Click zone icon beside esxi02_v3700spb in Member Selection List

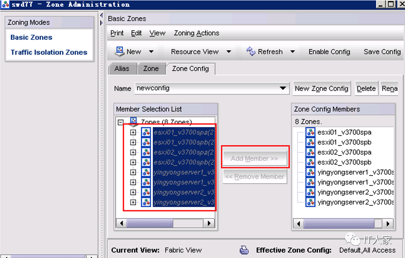point(146,163)
